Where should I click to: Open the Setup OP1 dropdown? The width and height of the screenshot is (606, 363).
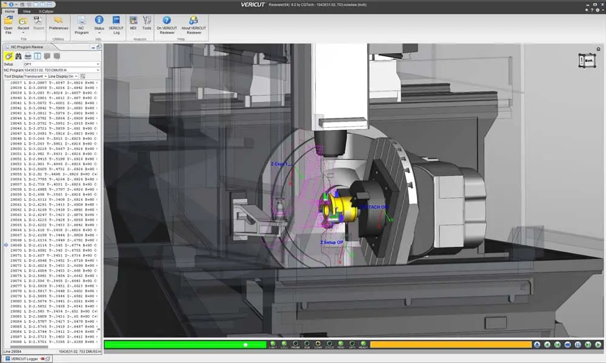pyautogui.click(x=62, y=64)
